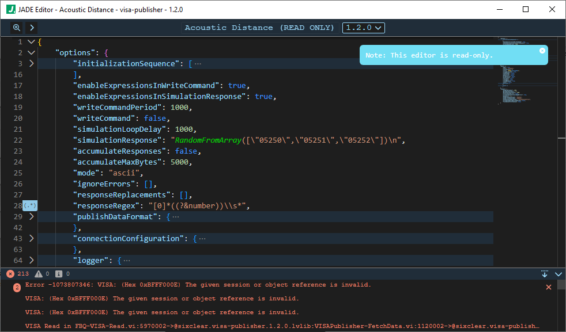Click the regex badge on the responseRegex line
Screen dimensions: 566x332
tap(29, 205)
